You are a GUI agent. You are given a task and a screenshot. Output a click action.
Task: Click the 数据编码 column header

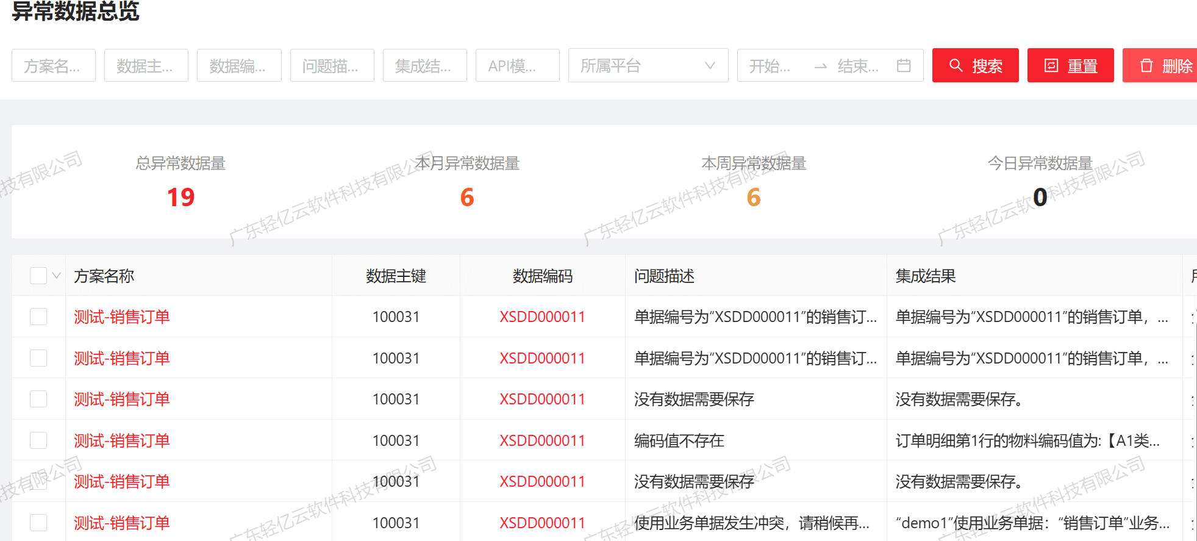click(x=543, y=276)
